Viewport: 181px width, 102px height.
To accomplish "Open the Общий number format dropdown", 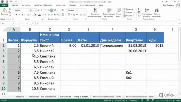I will pos(85,10).
